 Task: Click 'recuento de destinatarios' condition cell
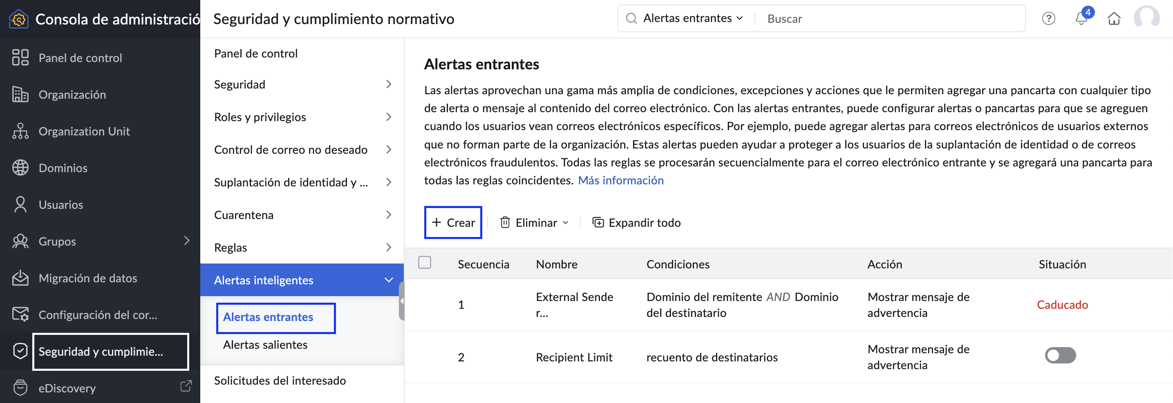pos(712,358)
